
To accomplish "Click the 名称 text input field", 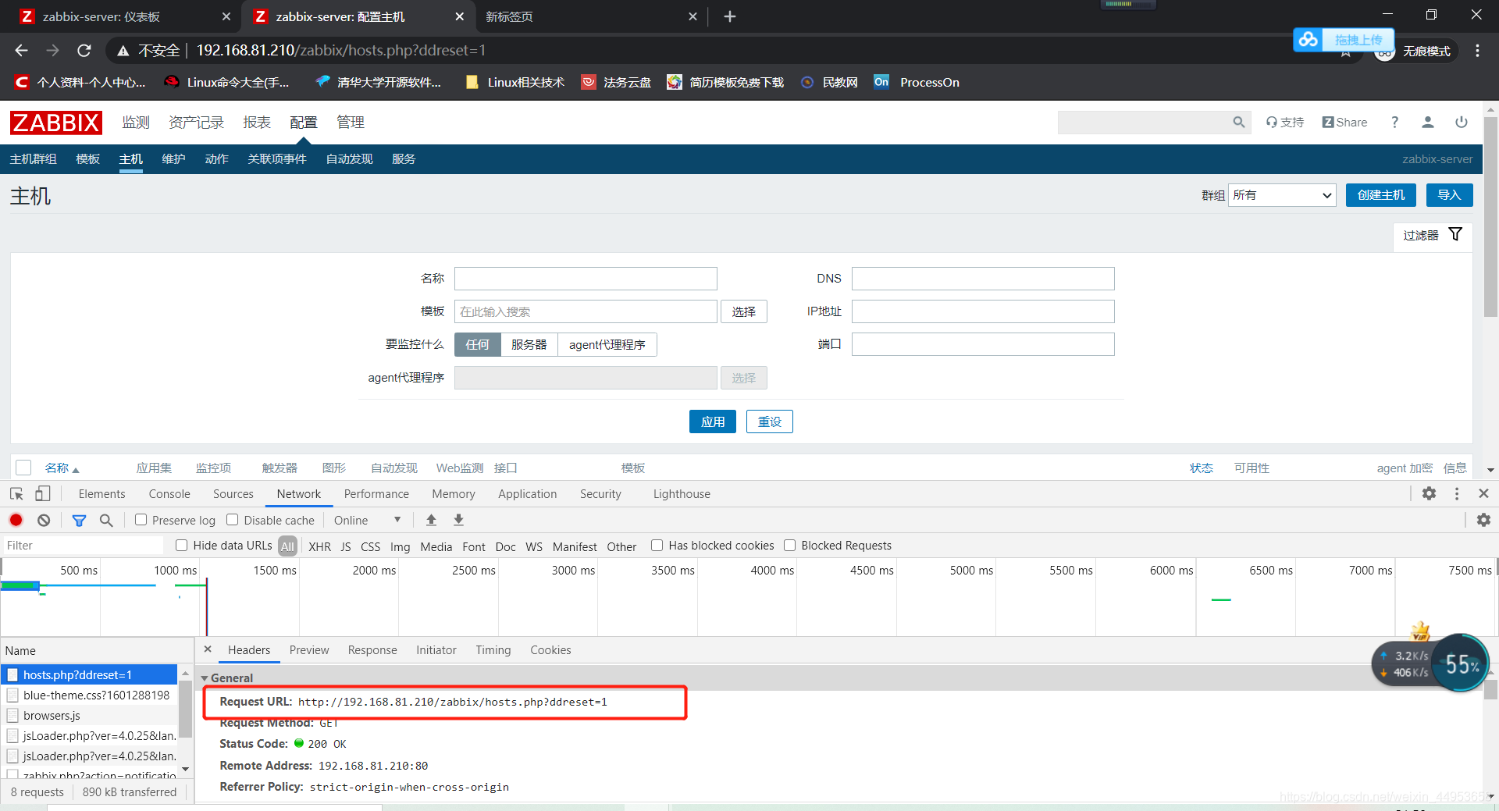I will click(x=586, y=279).
